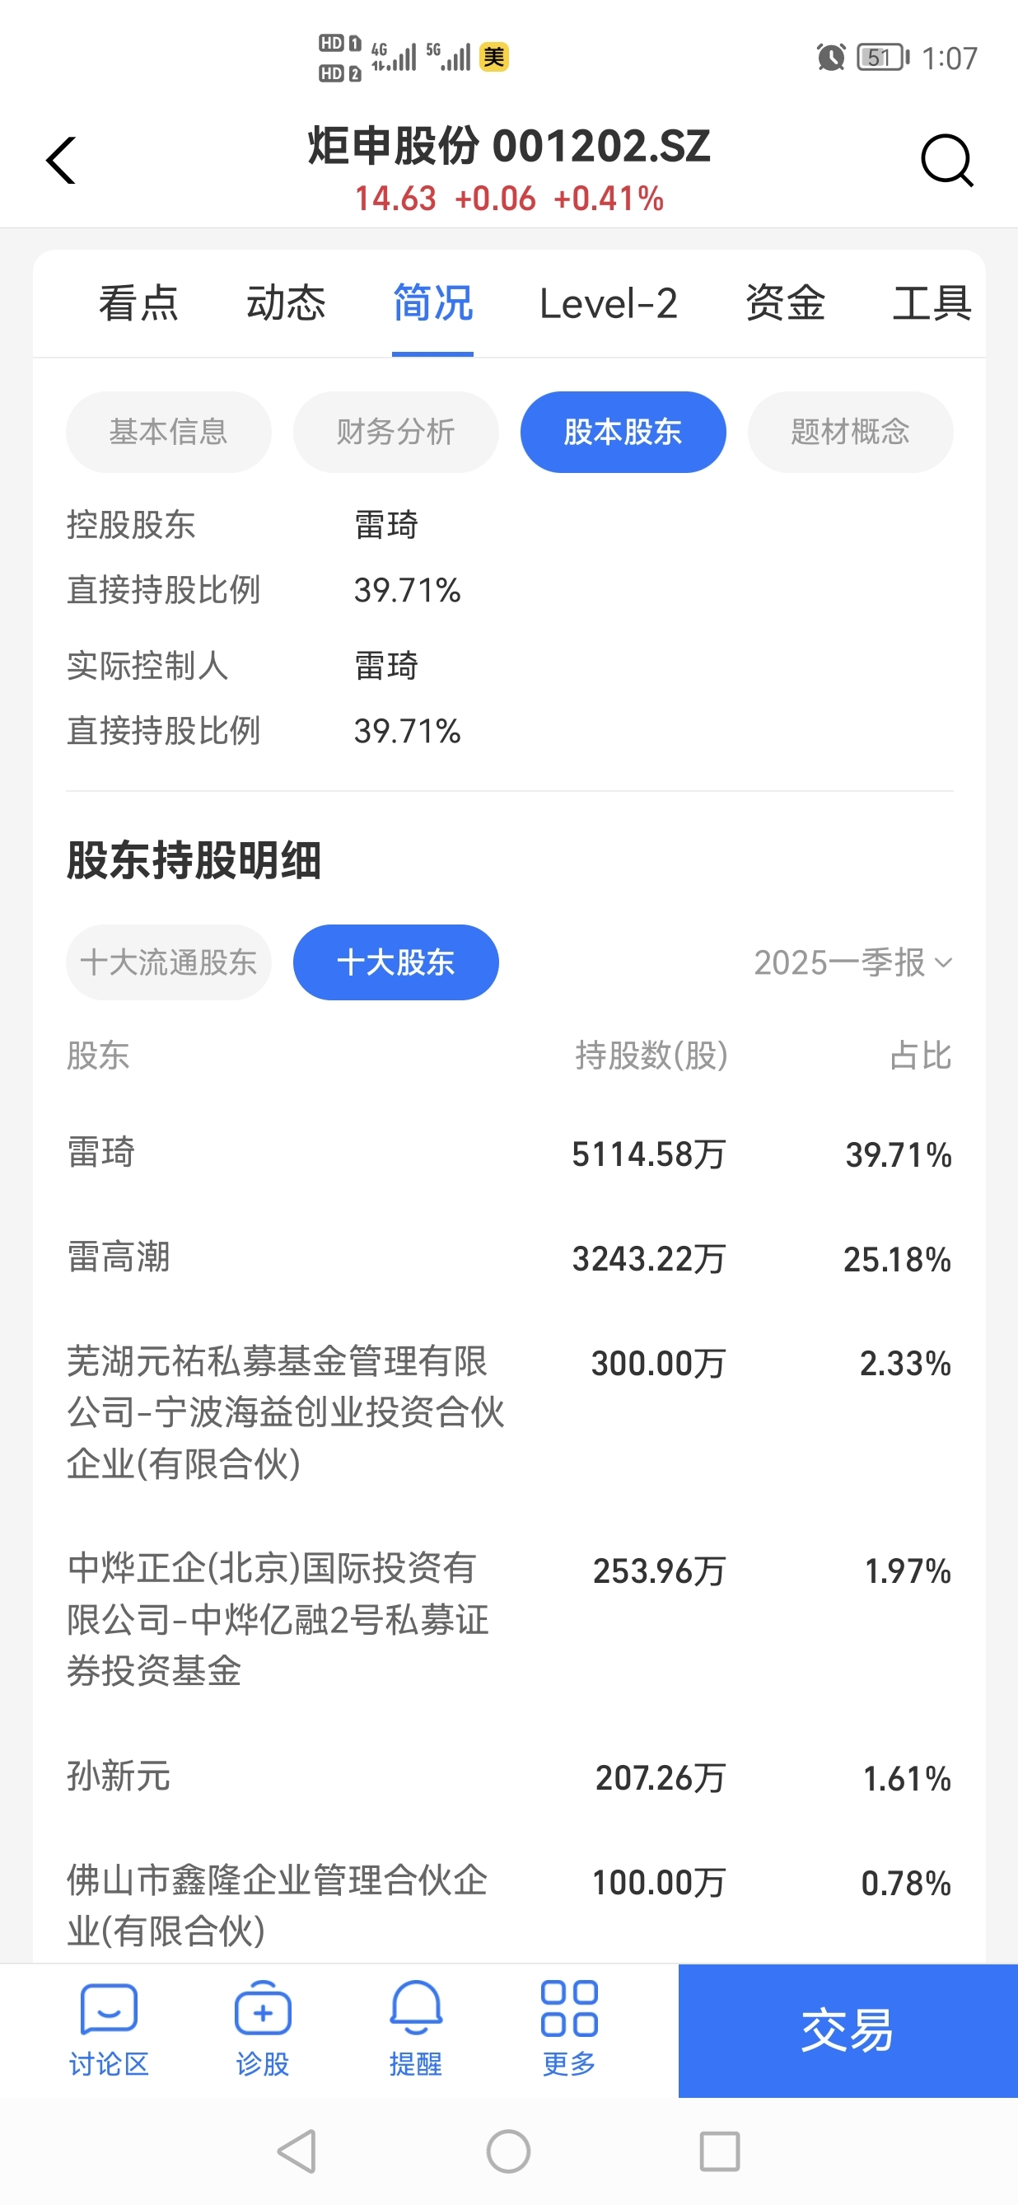Tap Android home circle button
The width and height of the screenshot is (1018, 2205).
pos(508,2151)
